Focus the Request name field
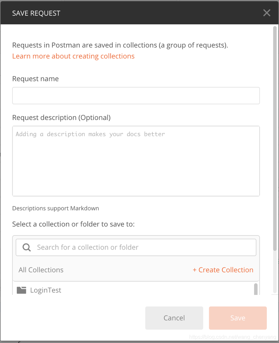 [x=136, y=96]
